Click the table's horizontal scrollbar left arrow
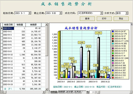 (2, 92)
